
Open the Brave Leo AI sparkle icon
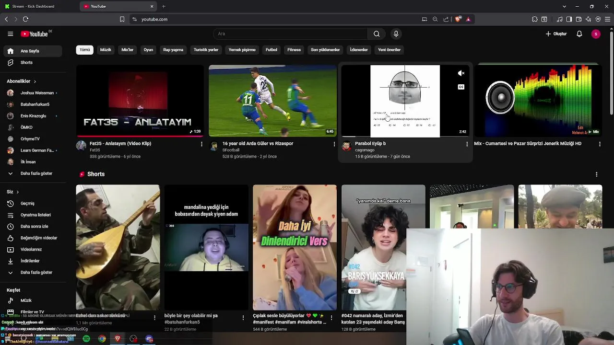click(x=588, y=19)
